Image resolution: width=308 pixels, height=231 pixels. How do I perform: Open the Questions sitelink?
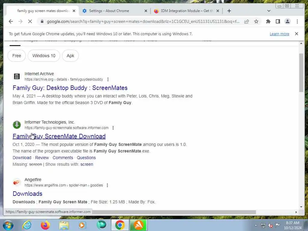click(x=86, y=158)
